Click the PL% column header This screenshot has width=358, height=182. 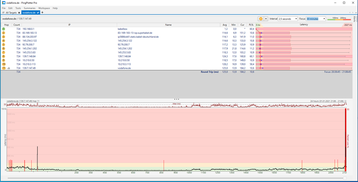click(251, 25)
